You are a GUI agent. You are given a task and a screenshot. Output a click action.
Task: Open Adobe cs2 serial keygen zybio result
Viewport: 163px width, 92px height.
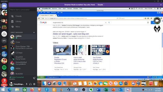coord(71,34)
